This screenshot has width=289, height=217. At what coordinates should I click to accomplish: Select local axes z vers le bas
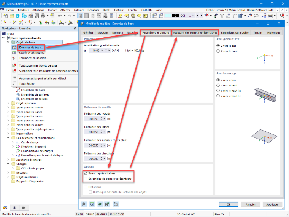(x=218, y=80)
